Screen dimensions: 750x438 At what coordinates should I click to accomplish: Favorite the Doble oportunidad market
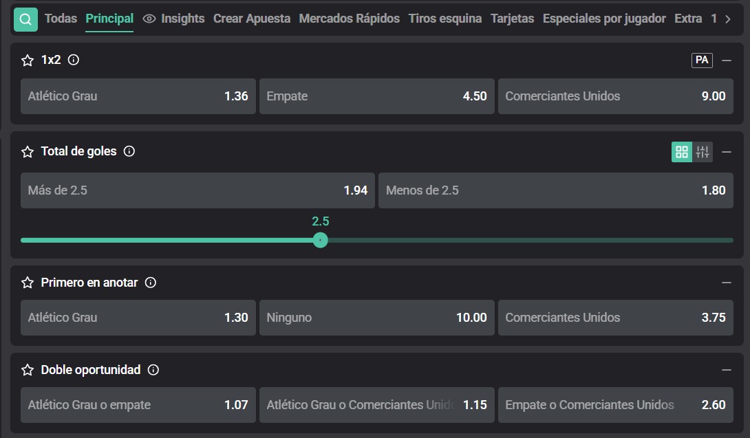click(28, 370)
